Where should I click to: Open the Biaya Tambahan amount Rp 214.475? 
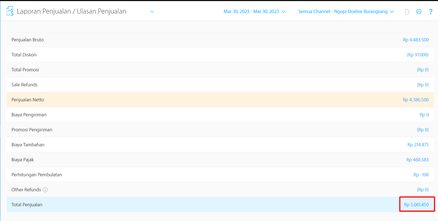pyautogui.click(x=418, y=145)
